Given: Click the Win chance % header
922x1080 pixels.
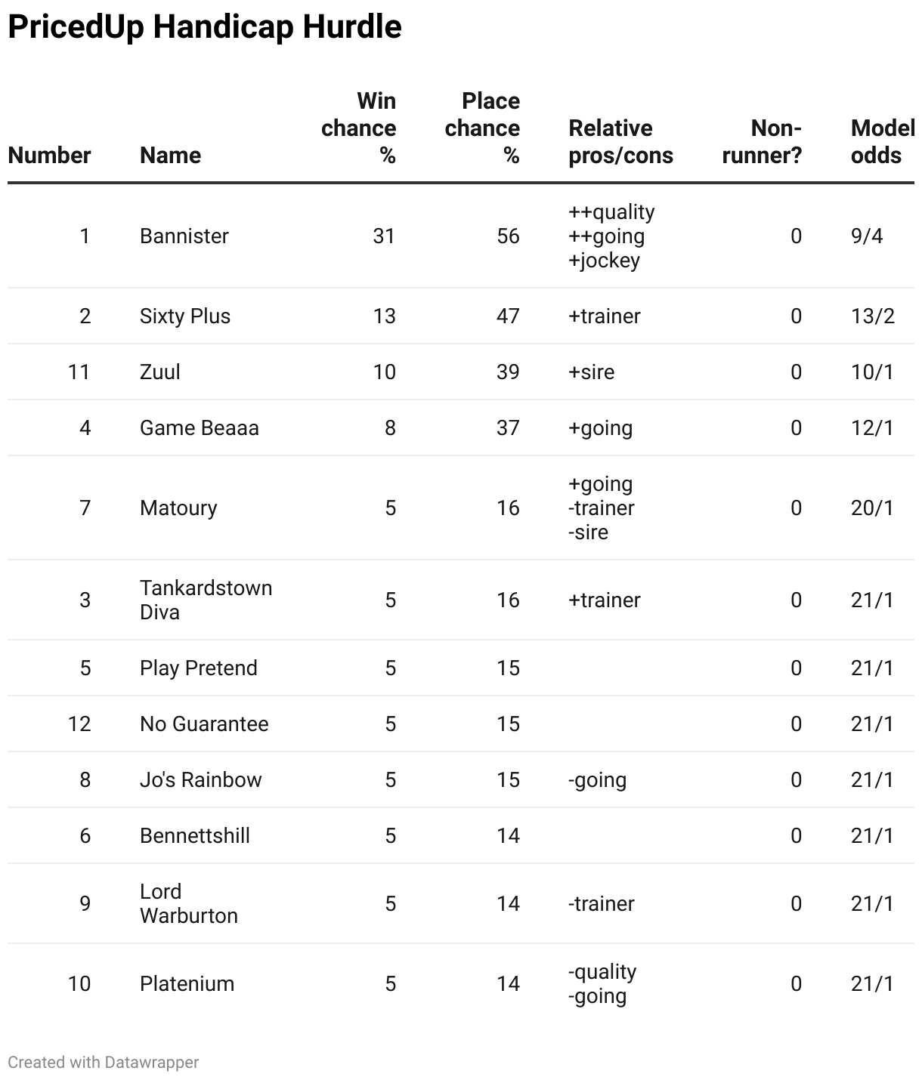Looking at the screenshot, I should point(359,128).
